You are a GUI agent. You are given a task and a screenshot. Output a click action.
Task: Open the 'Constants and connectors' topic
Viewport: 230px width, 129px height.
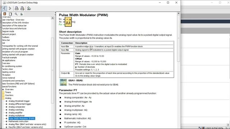point(13,81)
